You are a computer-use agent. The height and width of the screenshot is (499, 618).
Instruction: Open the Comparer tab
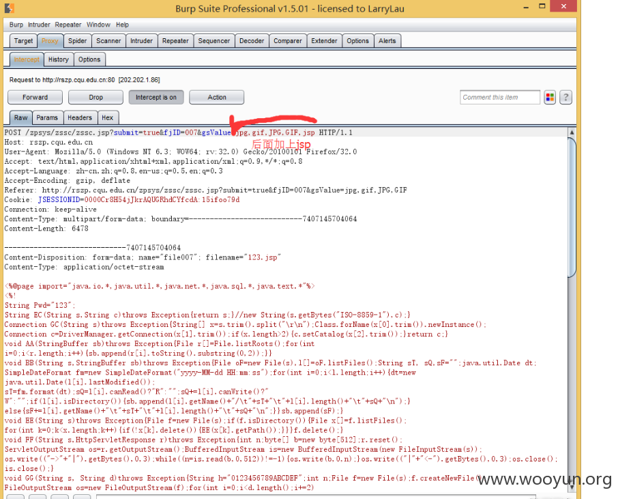pos(288,41)
